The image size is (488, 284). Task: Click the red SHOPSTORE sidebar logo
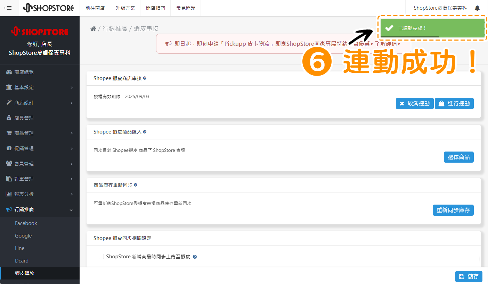tap(40, 32)
